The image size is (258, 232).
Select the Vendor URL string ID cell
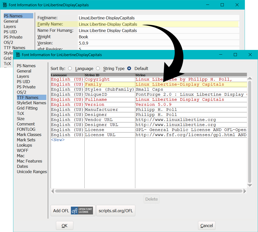point(110,120)
